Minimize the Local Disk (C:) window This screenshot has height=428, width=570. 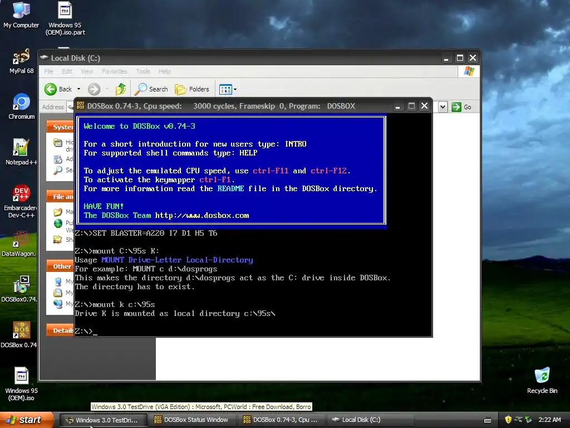coord(446,58)
